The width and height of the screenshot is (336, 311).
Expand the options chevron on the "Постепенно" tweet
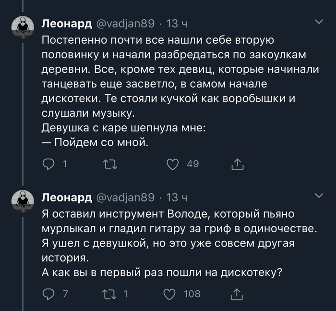tap(318, 22)
